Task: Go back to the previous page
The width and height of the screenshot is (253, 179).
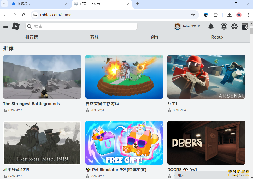Action: pos(5,15)
